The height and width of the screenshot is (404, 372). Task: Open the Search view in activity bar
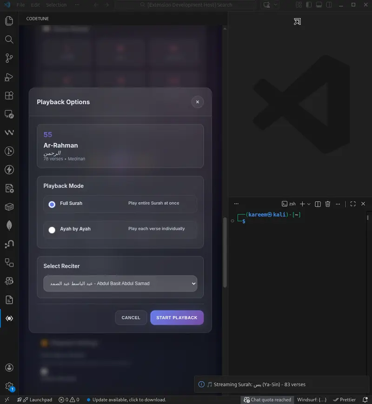click(x=9, y=40)
